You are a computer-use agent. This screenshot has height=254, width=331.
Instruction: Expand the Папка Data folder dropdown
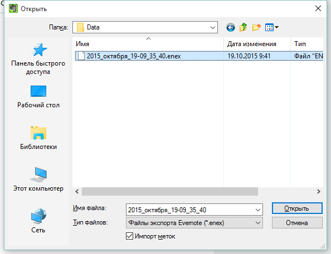pos(213,27)
